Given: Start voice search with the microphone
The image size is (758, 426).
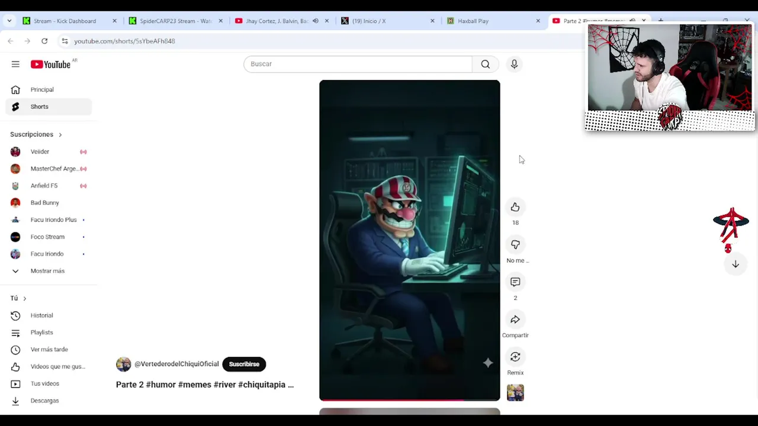Looking at the screenshot, I should coord(514,64).
